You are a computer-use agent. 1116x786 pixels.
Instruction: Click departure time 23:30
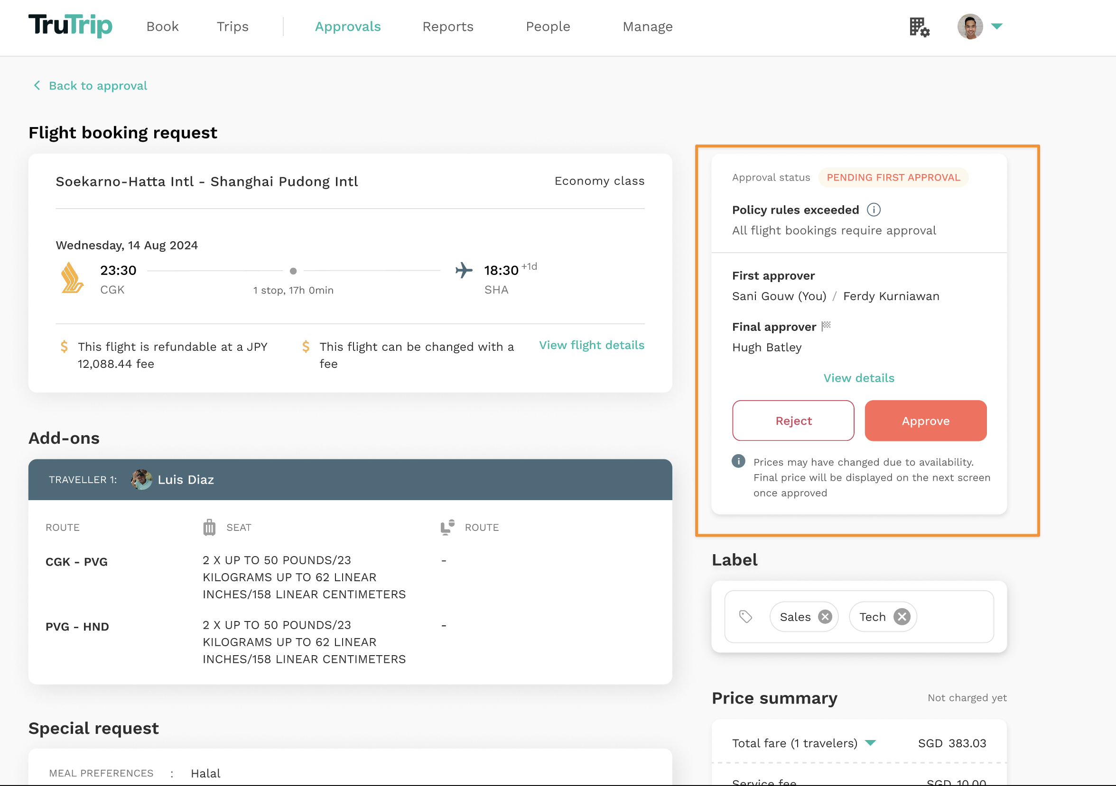click(x=118, y=270)
